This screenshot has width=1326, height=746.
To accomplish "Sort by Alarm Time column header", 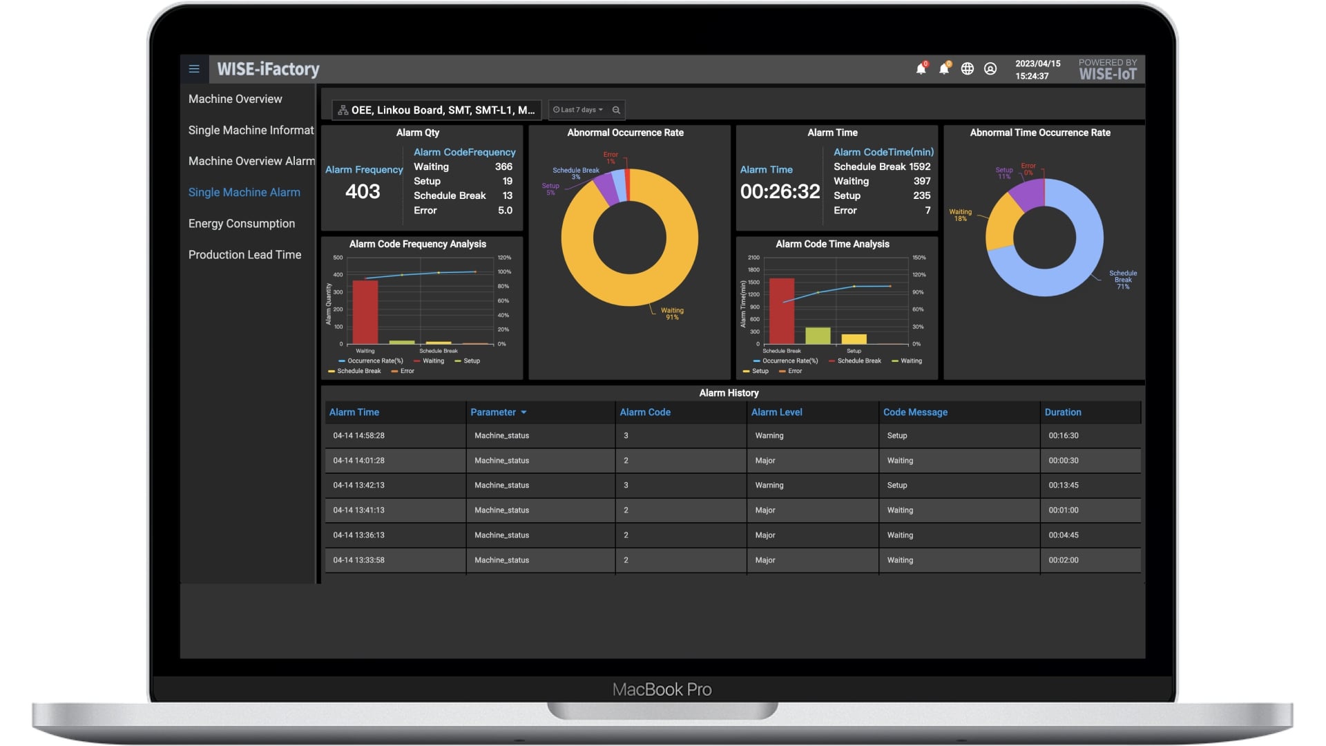I will tap(354, 412).
